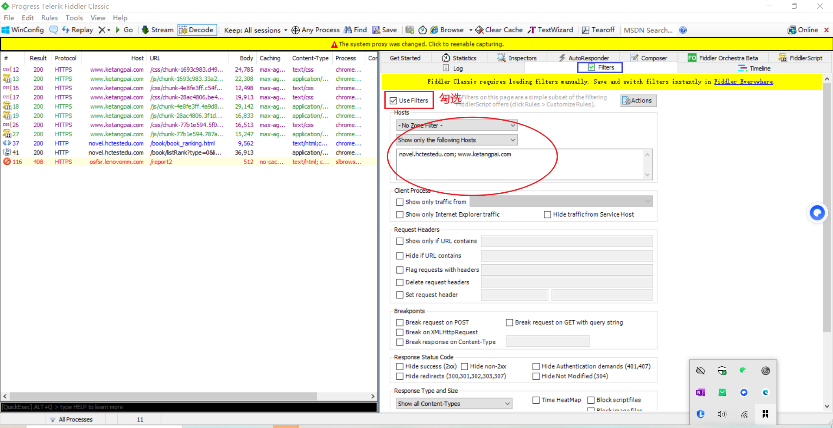Switch to the Composer tab
Image resolution: width=833 pixels, height=428 pixels.
(x=649, y=58)
